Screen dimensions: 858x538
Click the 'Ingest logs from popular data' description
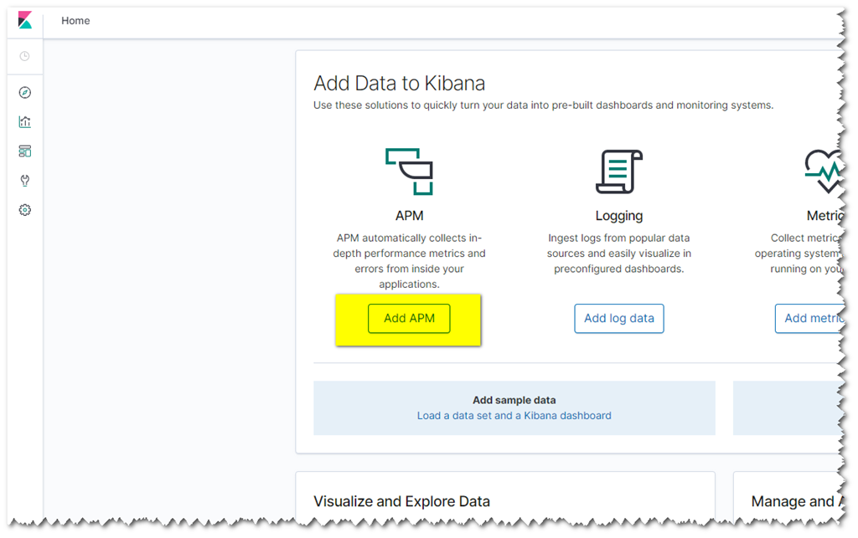[x=619, y=254]
